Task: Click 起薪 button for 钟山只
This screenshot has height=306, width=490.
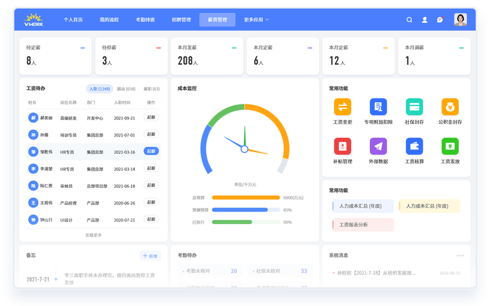Action: [x=151, y=219]
